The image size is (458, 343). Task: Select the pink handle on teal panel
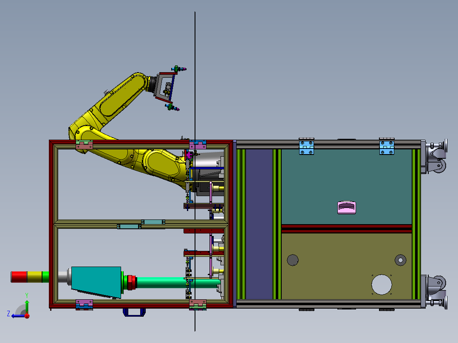click(347, 208)
